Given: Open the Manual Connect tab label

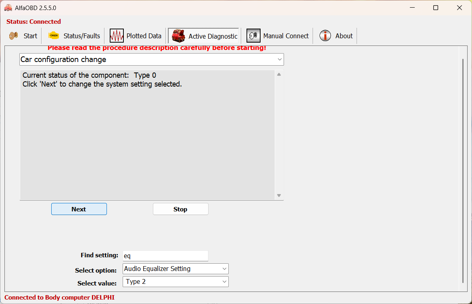Looking at the screenshot, I should pos(286,36).
